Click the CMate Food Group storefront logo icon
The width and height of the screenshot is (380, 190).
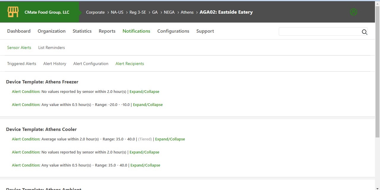[13, 12]
